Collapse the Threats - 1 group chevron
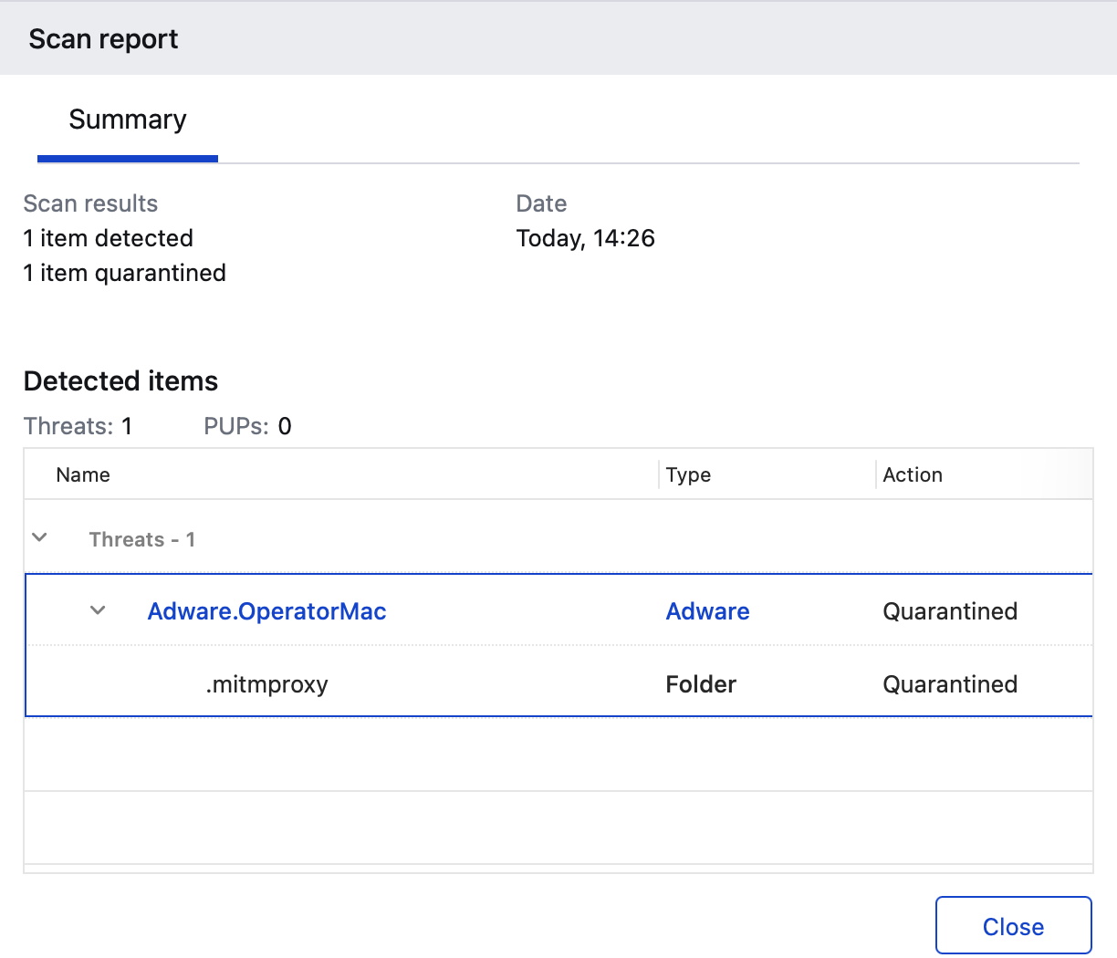This screenshot has width=1117, height=958. point(39,537)
